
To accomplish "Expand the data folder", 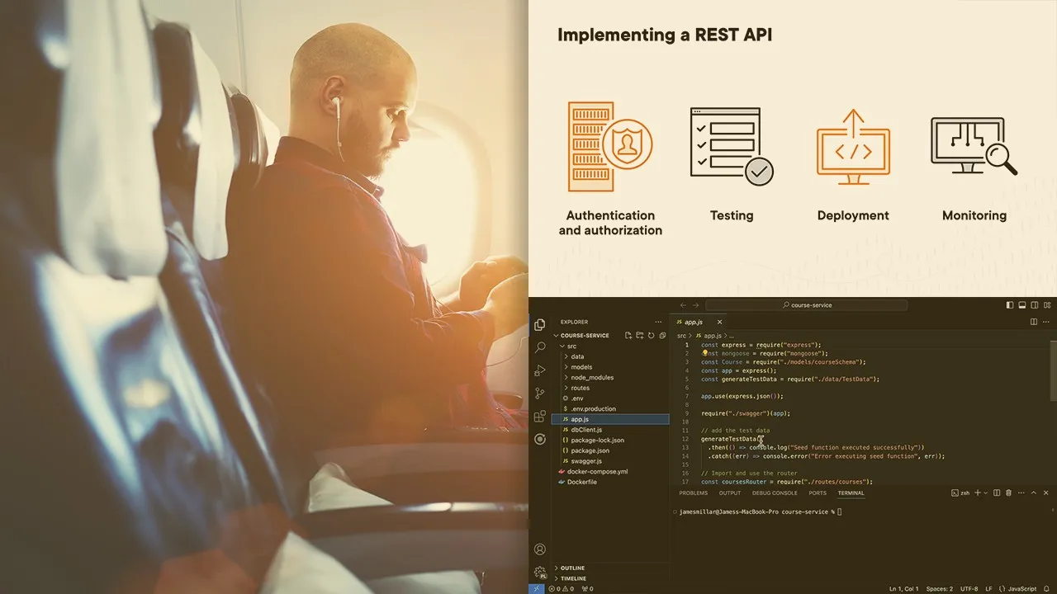I will tap(566, 357).
